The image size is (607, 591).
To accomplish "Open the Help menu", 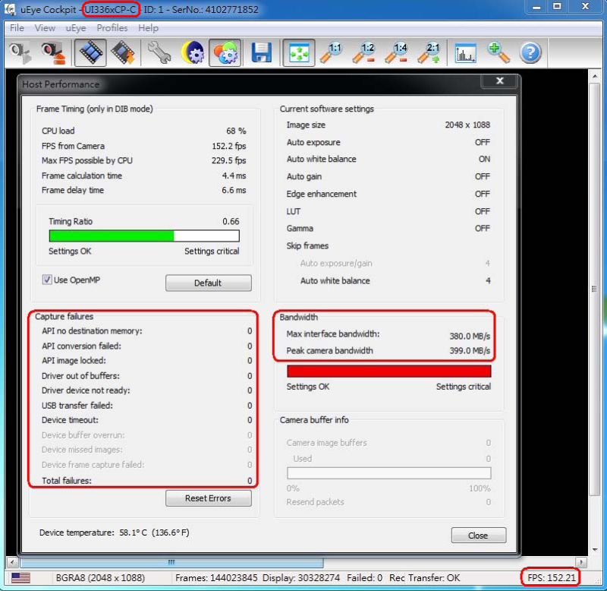I will click(x=148, y=28).
